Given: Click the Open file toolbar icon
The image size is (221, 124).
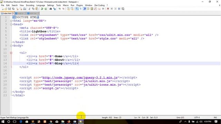Looking at the screenshot, I should tap(6, 9).
